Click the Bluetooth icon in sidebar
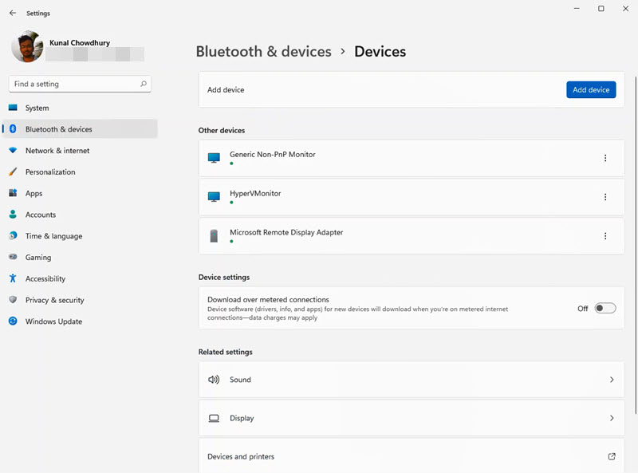The width and height of the screenshot is (638, 473). pos(13,128)
